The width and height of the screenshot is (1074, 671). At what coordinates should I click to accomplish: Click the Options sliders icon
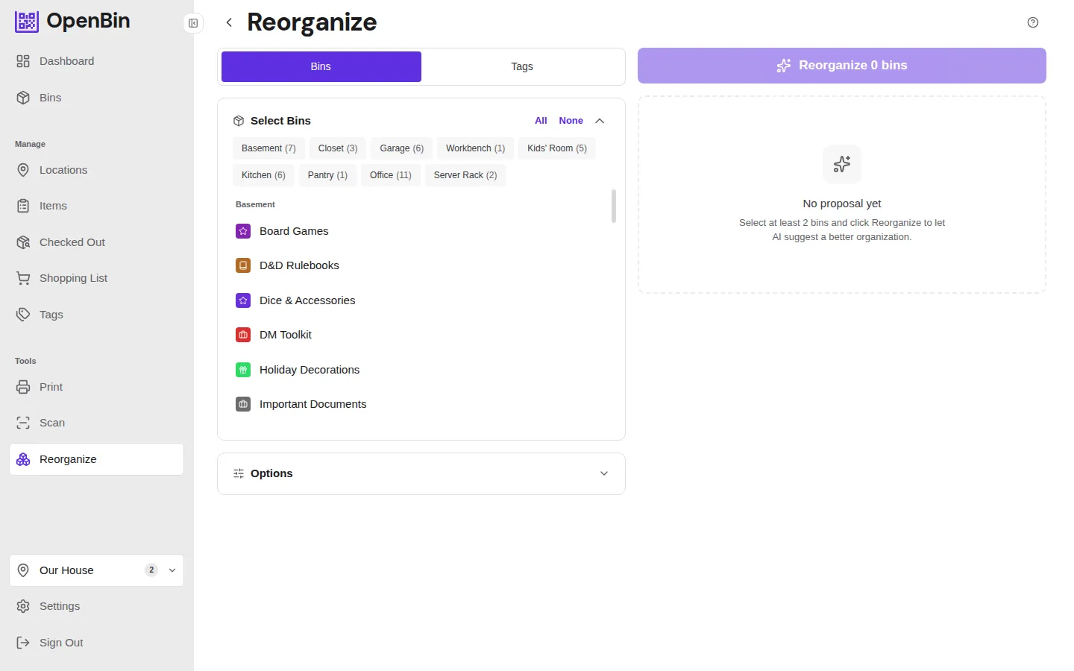coord(239,473)
